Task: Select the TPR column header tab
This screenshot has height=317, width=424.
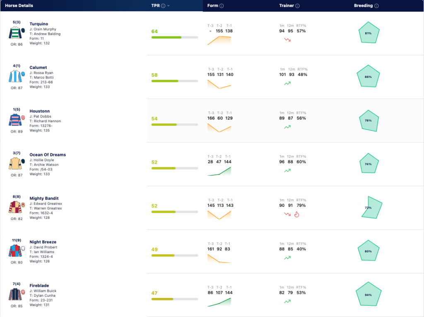Action: [x=175, y=6]
